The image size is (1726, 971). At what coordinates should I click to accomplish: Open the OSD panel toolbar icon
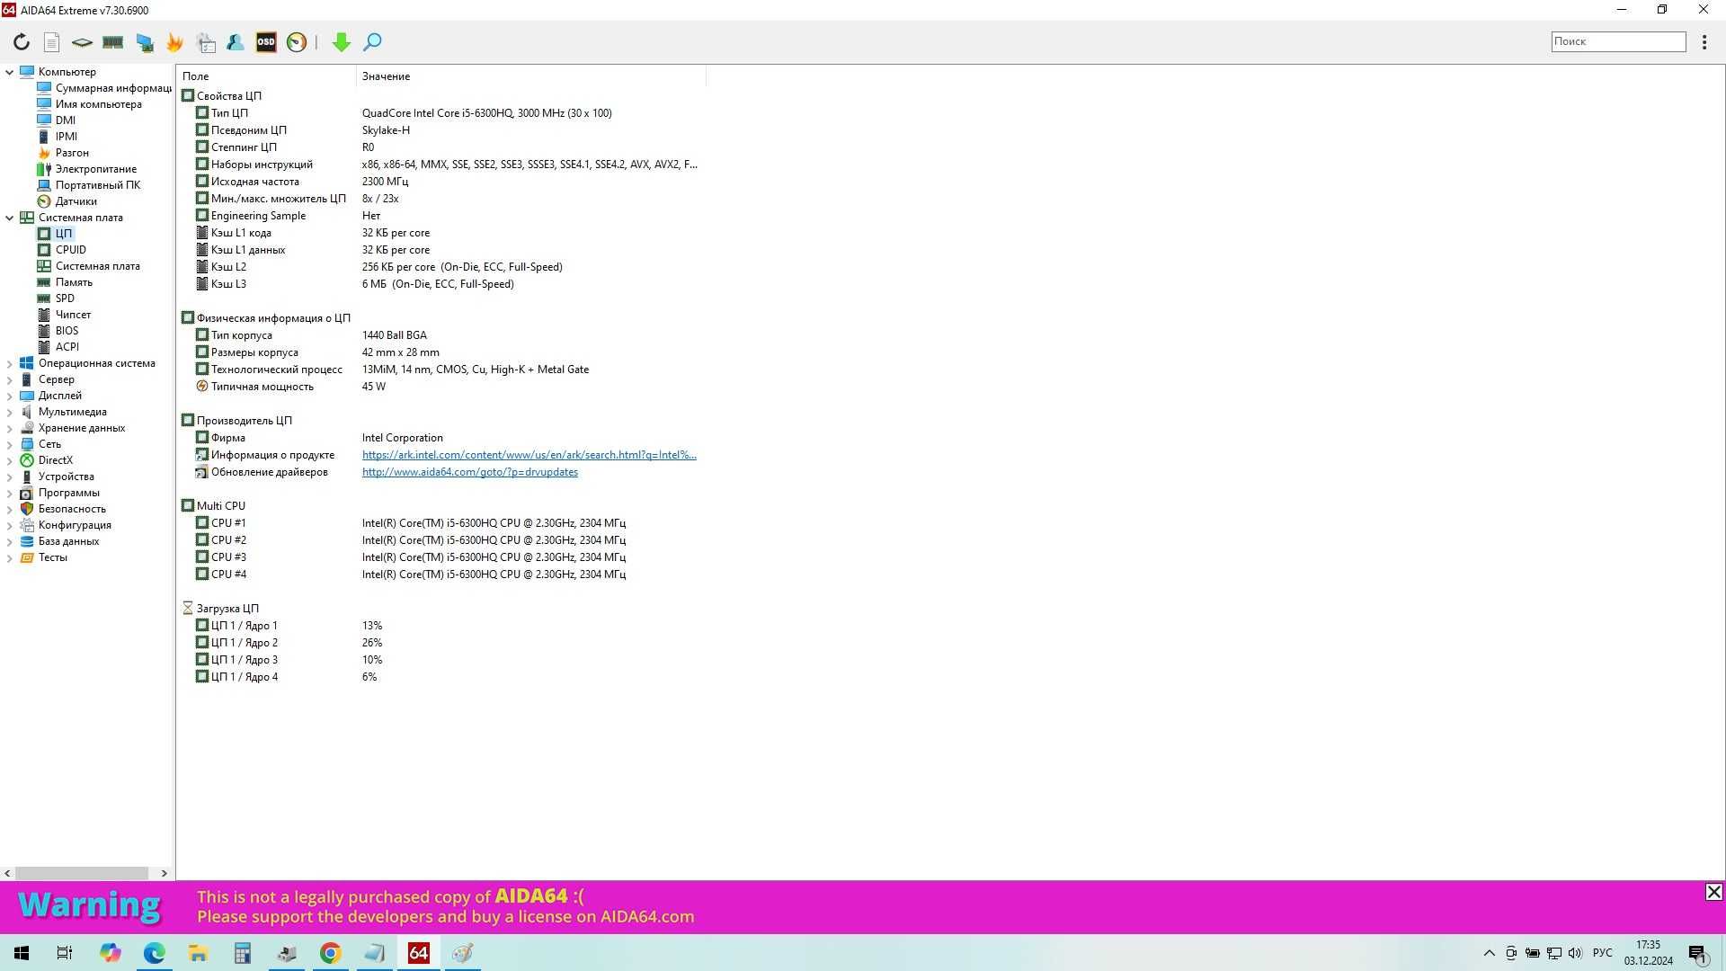coord(266,42)
